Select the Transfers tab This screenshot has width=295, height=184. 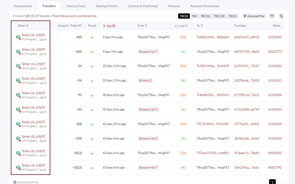click(x=49, y=6)
